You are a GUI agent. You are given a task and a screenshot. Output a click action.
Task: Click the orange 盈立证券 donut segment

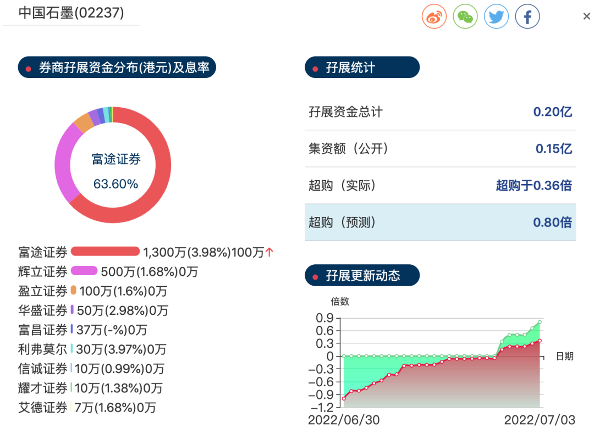click(84, 122)
